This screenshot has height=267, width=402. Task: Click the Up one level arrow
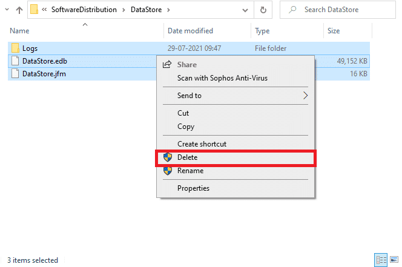(19, 10)
